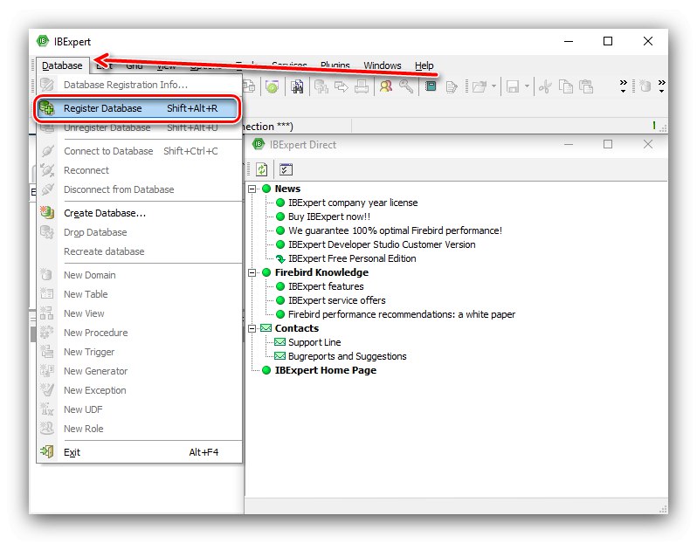
Task: Choose New Domain menu entry
Action: pyautogui.click(x=140, y=275)
